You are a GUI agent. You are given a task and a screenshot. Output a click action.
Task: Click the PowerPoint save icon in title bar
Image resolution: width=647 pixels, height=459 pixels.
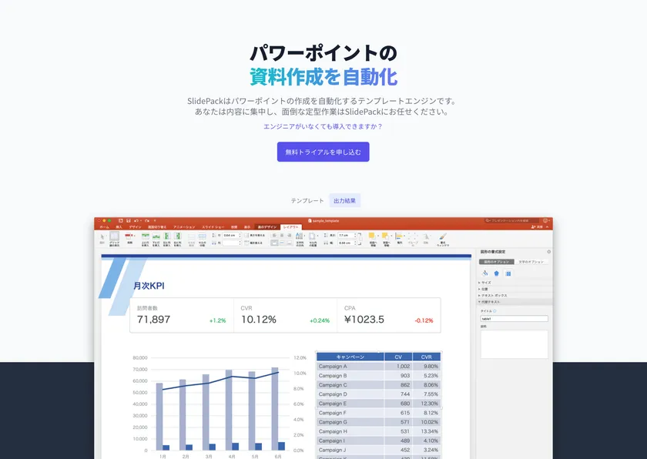click(x=129, y=220)
